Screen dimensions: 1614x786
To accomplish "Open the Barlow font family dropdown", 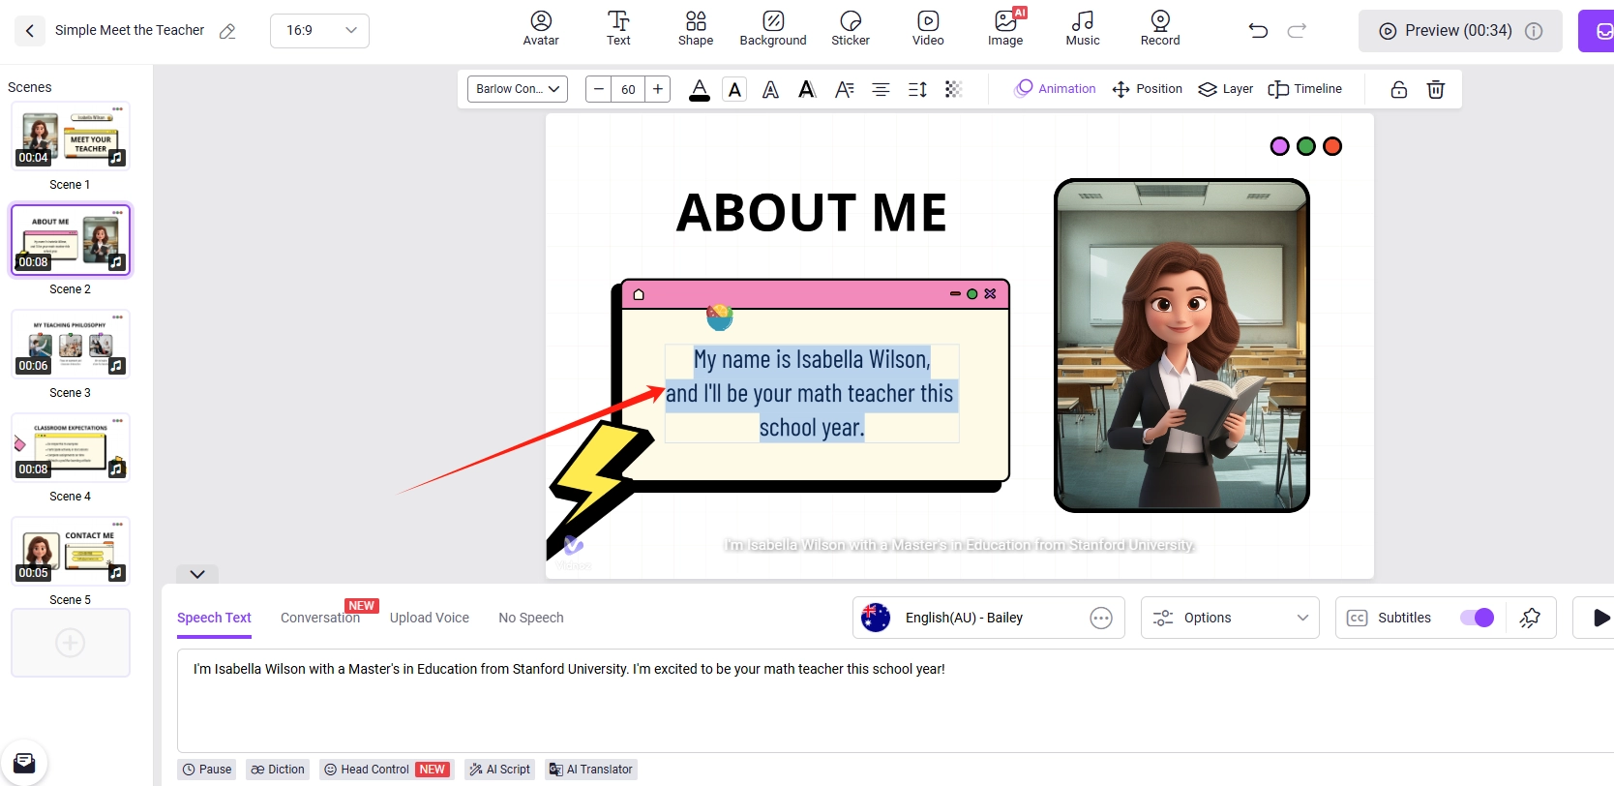I will click(x=518, y=89).
